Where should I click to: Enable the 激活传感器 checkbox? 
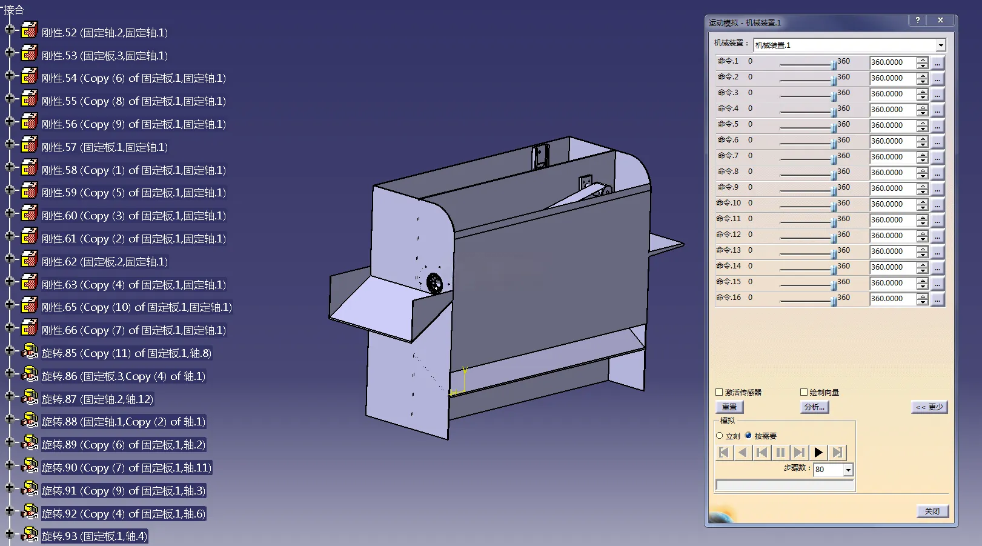[x=719, y=392]
